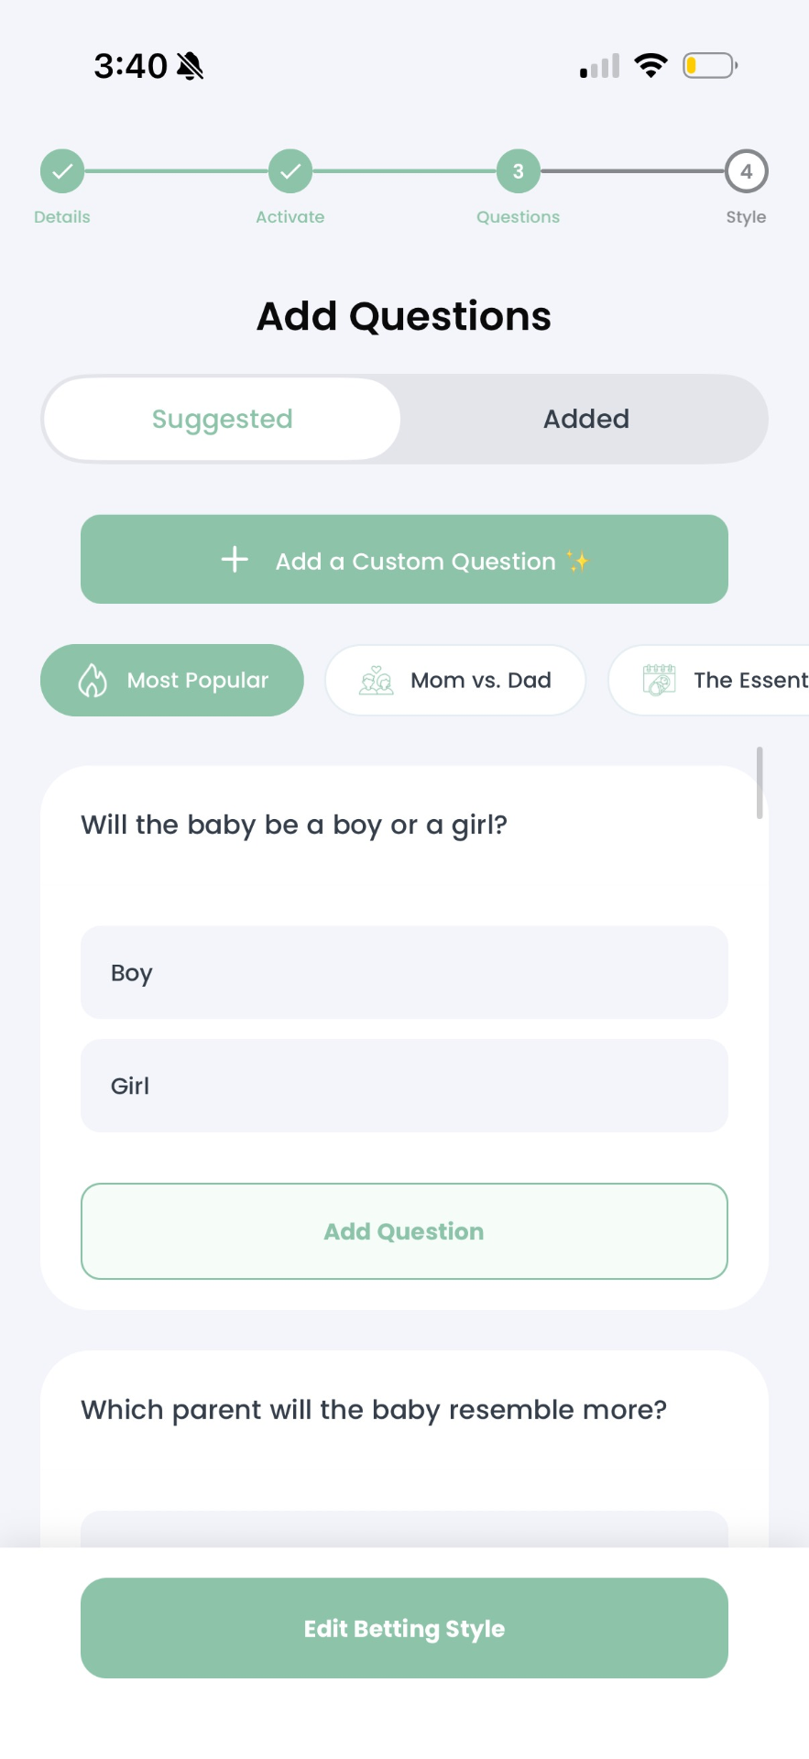Open the Mom vs. Dad question category
The width and height of the screenshot is (809, 1759).
pos(455,680)
